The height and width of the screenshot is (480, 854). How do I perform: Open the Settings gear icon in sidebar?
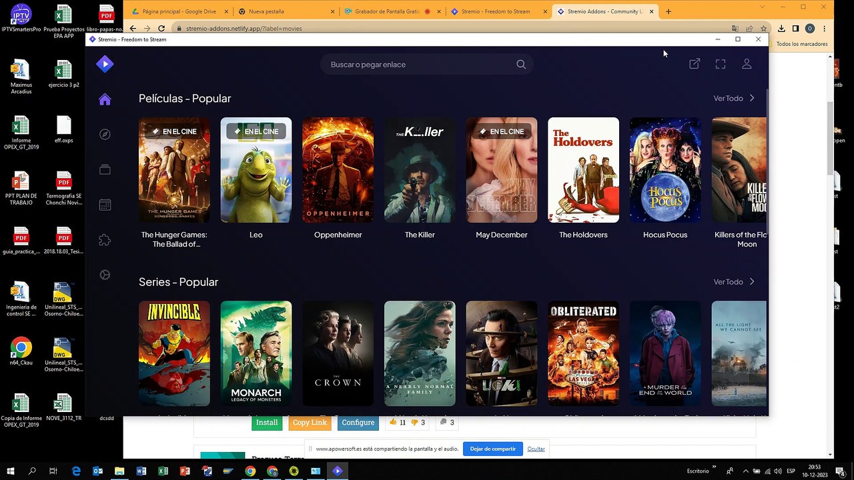105,275
